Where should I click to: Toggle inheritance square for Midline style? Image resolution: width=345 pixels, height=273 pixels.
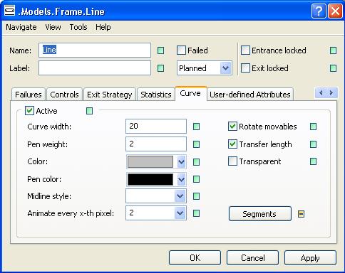196,196
